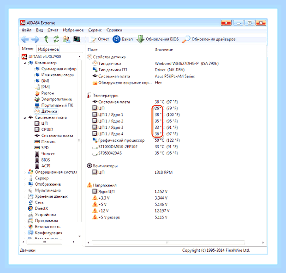
Task: Open the users management toolbar icon
Action: pos(66,39)
